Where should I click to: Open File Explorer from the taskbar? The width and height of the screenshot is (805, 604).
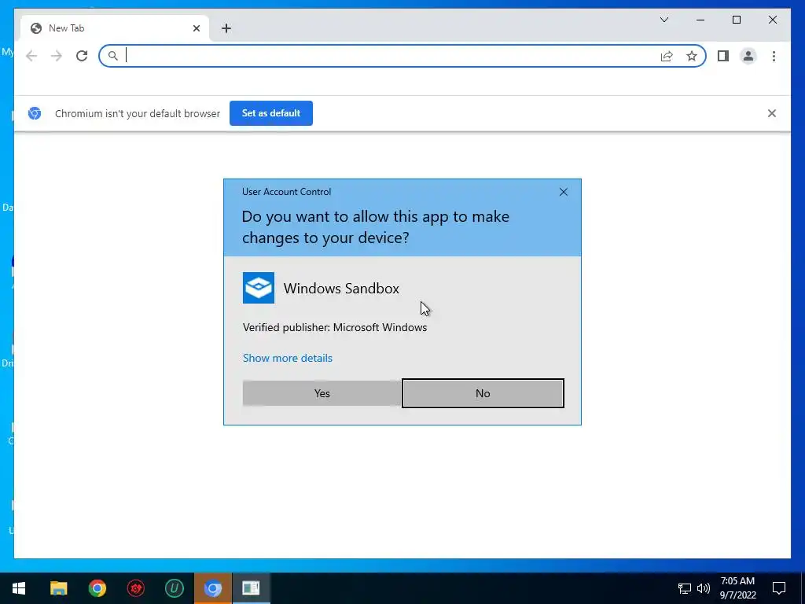click(x=58, y=588)
